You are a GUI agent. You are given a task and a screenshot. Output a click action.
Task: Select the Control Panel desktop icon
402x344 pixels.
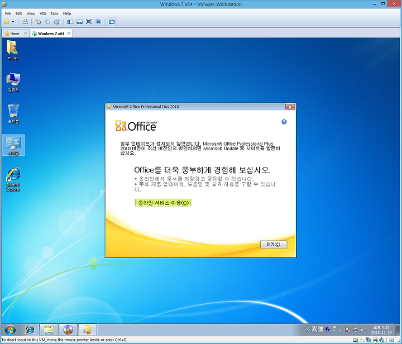(13, 145)
